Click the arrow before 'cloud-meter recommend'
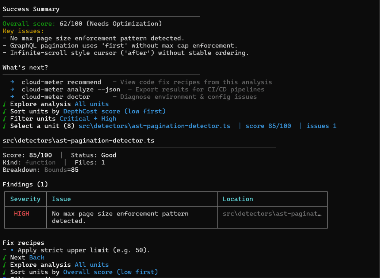Viewport: 380px width, 278px height. click(12, 82)
